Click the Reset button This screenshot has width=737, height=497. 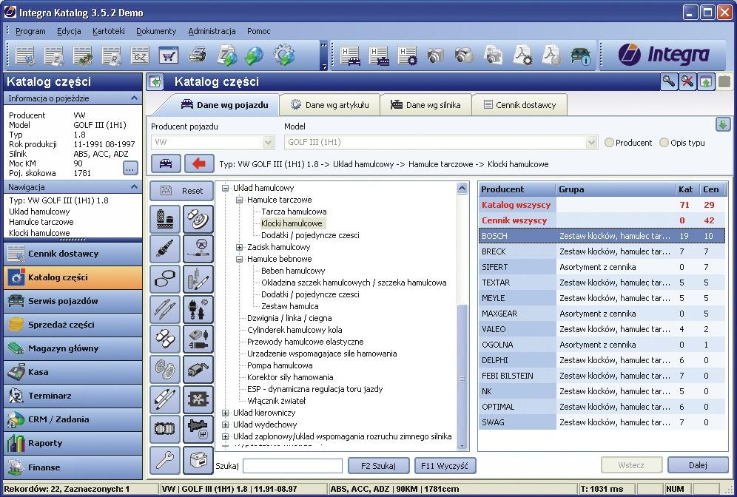[181, 191]
